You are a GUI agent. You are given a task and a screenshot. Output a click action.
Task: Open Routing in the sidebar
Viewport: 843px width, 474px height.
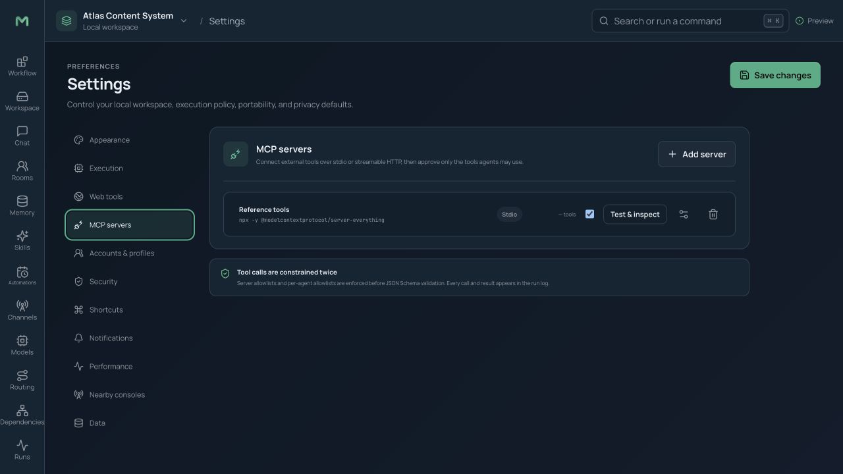click(22, 380)
